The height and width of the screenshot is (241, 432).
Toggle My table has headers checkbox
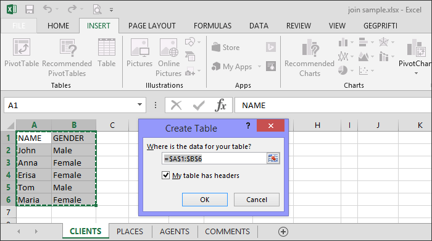point(165,175)
